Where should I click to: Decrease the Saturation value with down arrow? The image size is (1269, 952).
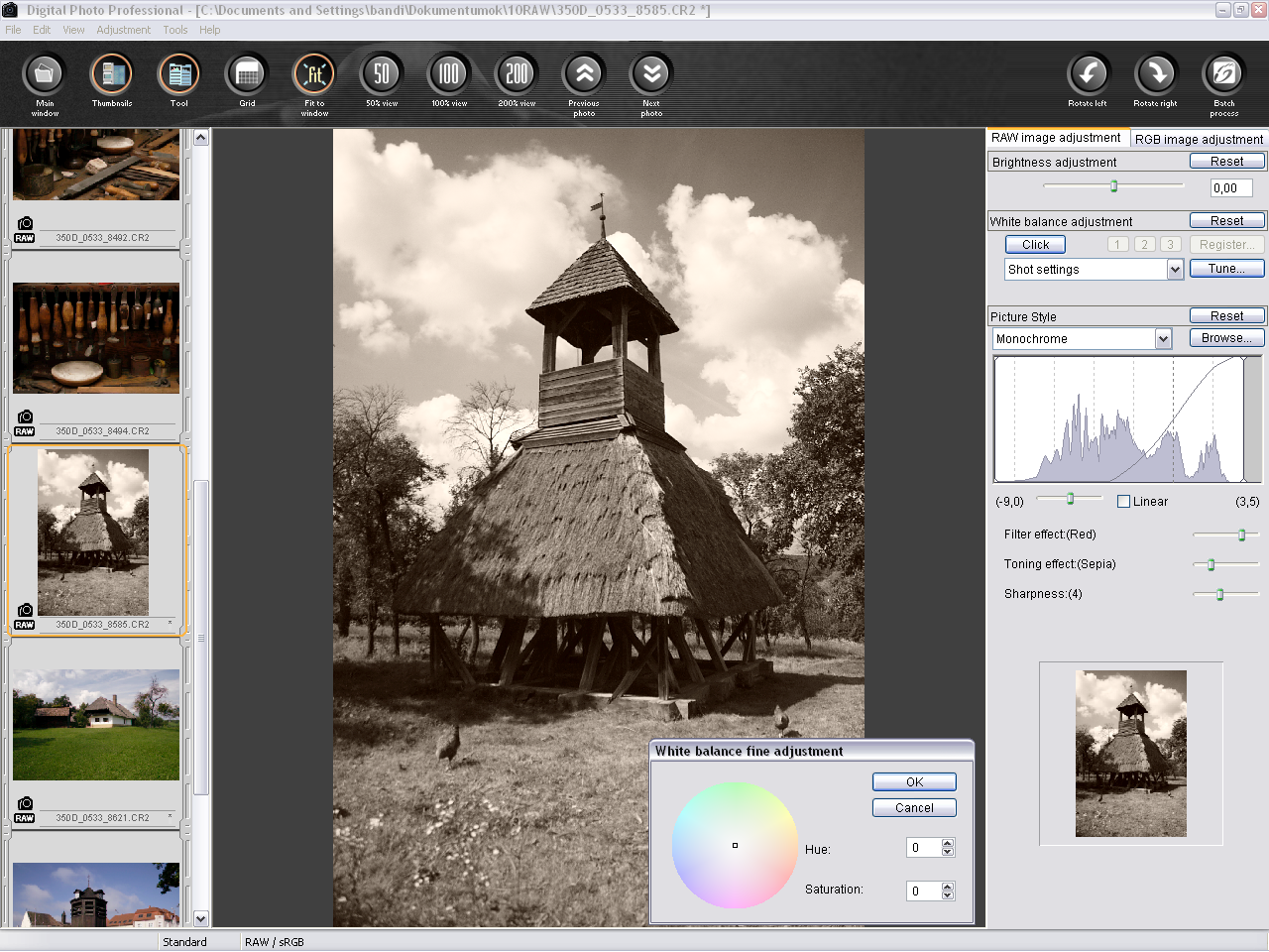(948, 895)
